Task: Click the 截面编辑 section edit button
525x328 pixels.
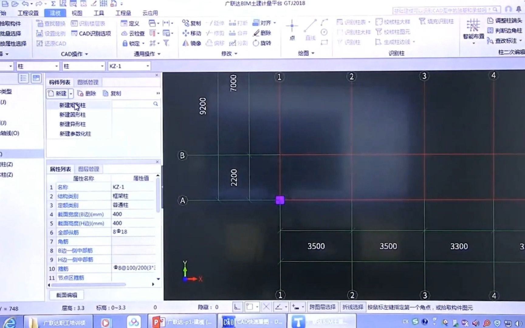Action: tap(67, 295)
